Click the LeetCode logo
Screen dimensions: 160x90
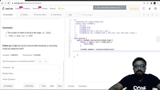click(8, 8)
